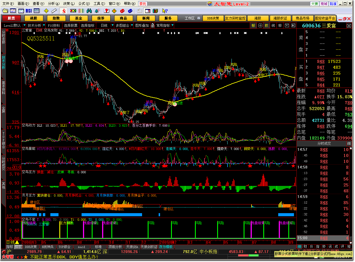Select the RSI indicator toolbar icon
355x262 pixels.
click(x=29, y=11)
